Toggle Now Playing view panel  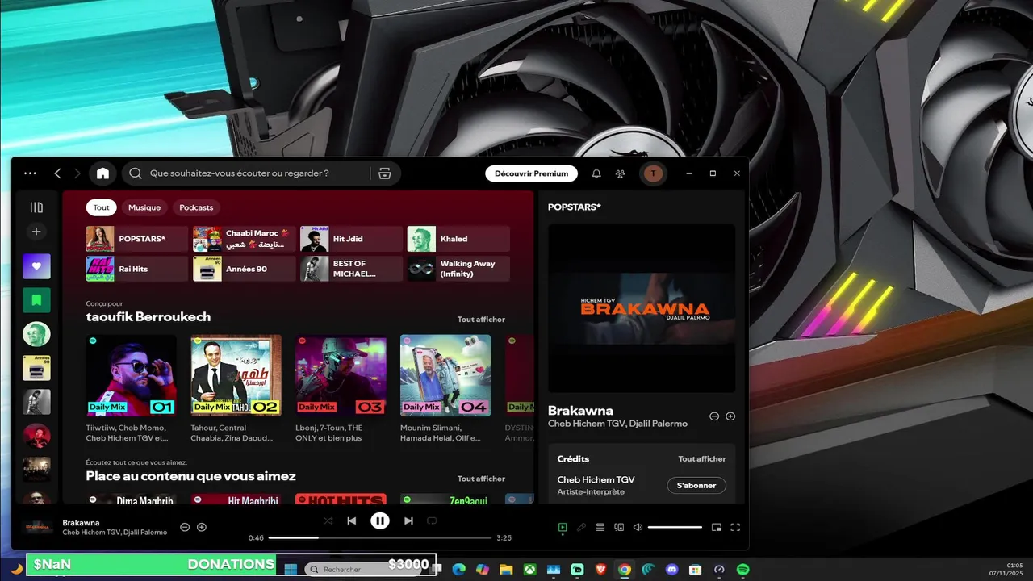coord(563,528)
